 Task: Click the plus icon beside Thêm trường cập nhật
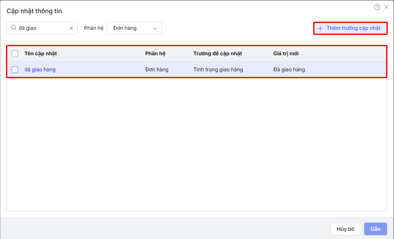320,28
